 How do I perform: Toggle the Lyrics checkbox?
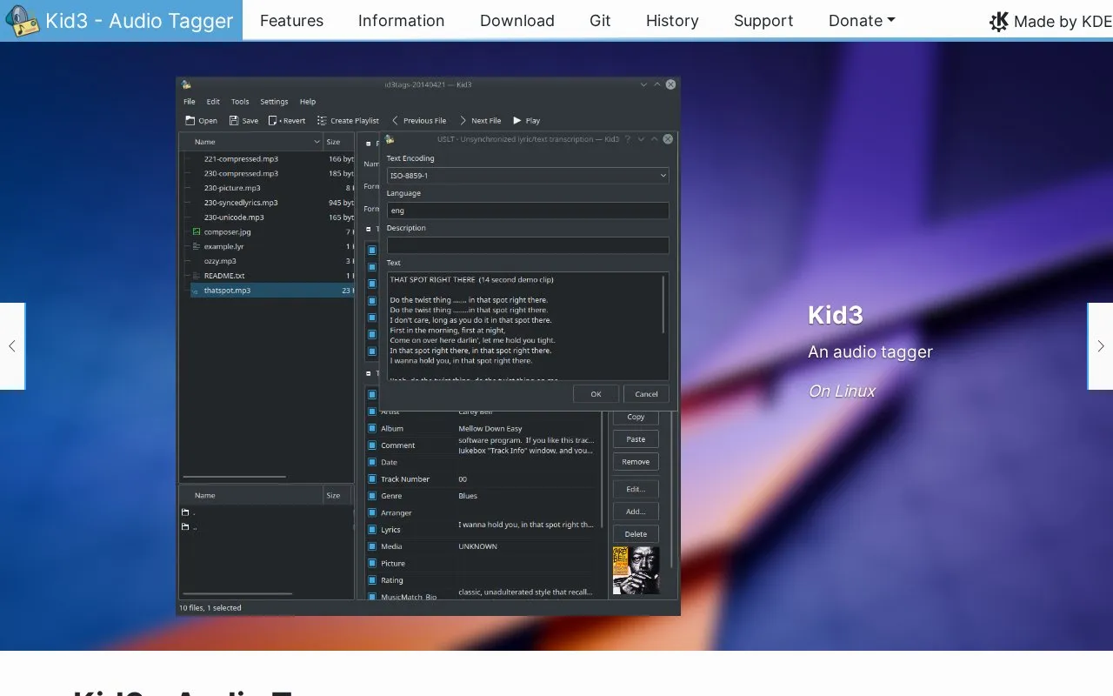[x=372, y=529]
